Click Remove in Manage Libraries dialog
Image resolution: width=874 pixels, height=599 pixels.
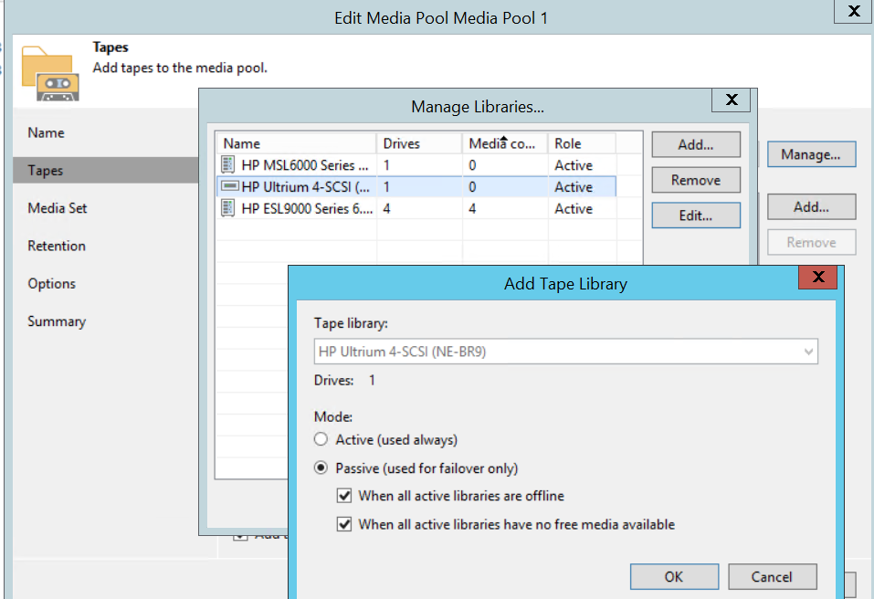coord(696,180)
